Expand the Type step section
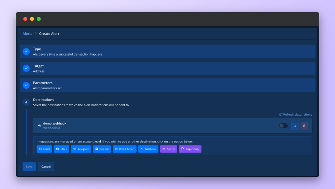The height and width of the screenshot is (189, 335). click(168, 52)
